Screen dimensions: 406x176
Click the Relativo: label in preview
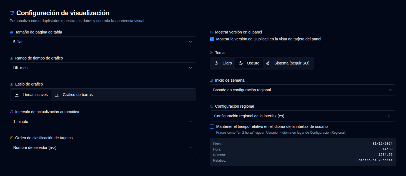pyautogui.click(x=219, y=160)
